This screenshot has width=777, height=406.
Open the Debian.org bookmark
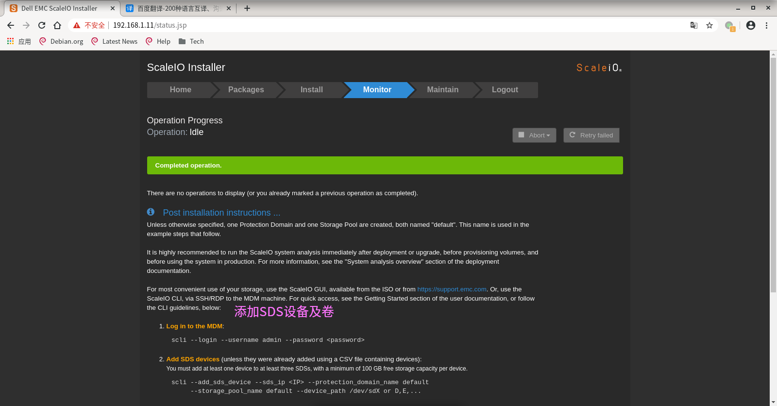pyautogui.click(x=61, y=41)
